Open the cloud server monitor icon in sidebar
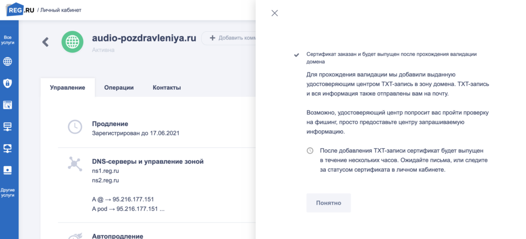Viewport: 526px width, 239px height. click(x=7, y=148)
